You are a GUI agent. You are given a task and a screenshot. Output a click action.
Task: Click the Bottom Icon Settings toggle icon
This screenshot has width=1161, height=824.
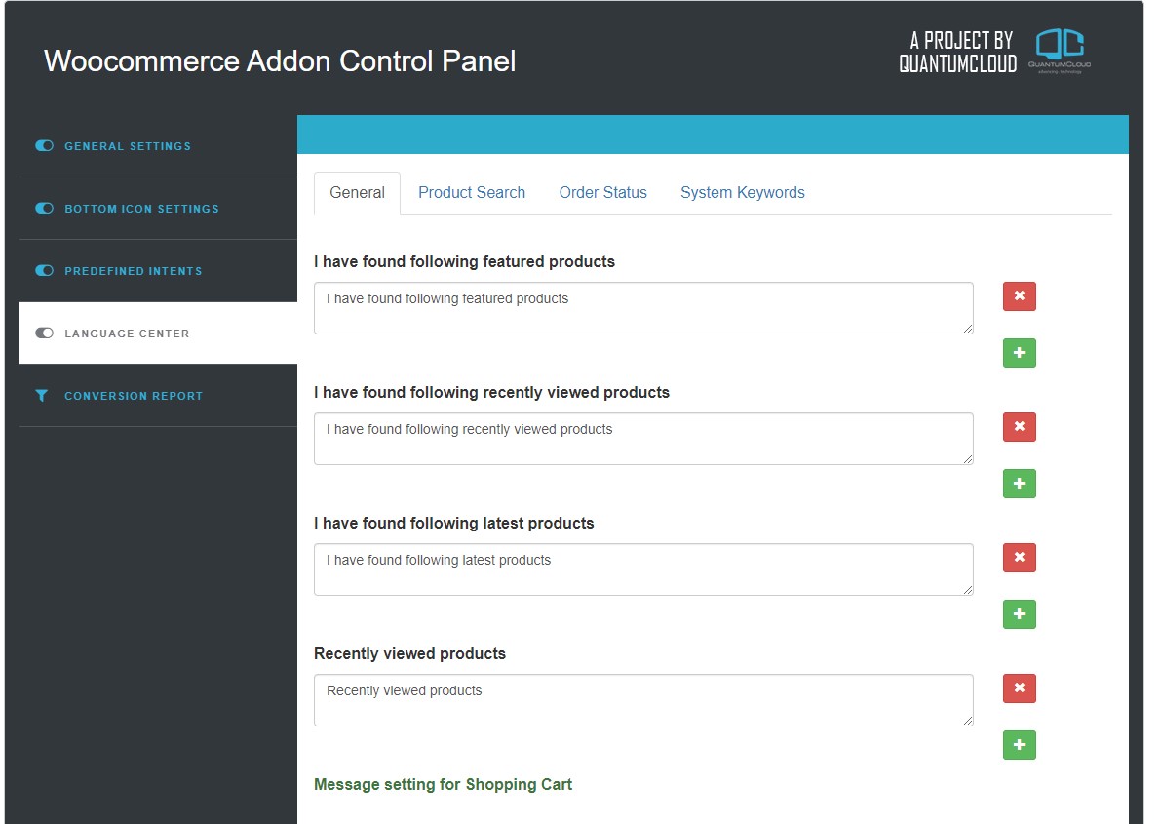[x=45, y=209]
